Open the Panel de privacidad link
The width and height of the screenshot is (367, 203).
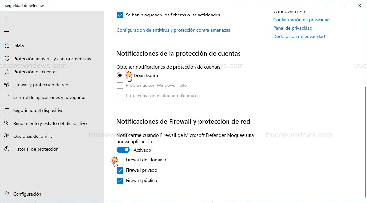(x=293, y=28)
